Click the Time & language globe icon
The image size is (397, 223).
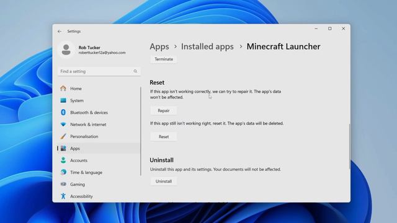click(x=63, y=172)
